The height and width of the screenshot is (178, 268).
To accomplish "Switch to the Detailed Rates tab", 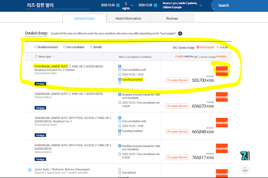I will 84,18.
